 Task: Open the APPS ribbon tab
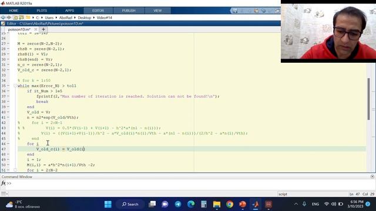click(x=69, y=11)
